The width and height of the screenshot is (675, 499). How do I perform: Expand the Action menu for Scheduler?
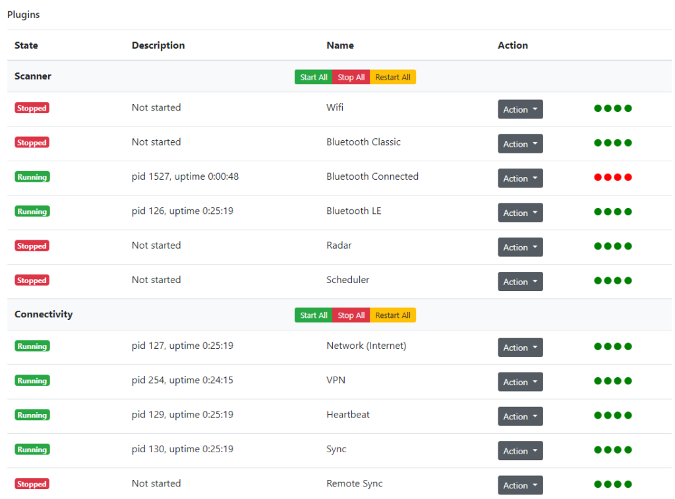coord(520,282)
